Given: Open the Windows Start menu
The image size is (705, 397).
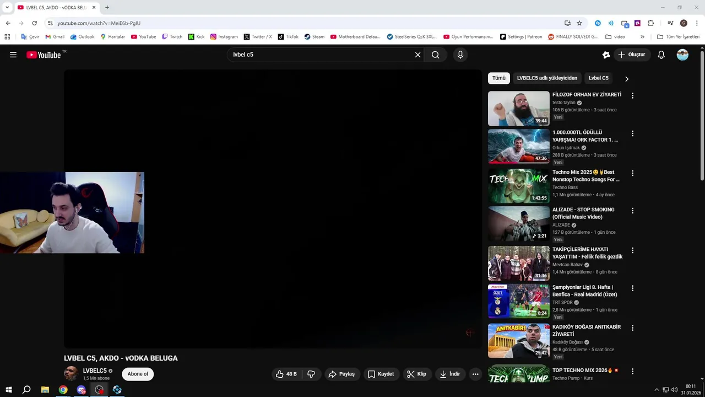Looking at the screenshot, I should point(8,390).
